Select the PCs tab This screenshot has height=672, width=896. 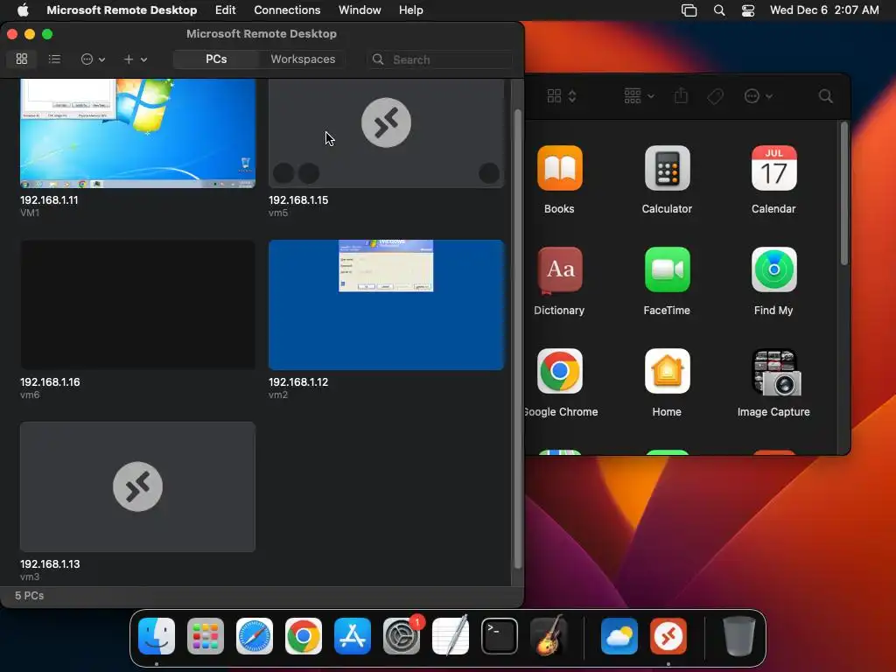pos(216,59)
